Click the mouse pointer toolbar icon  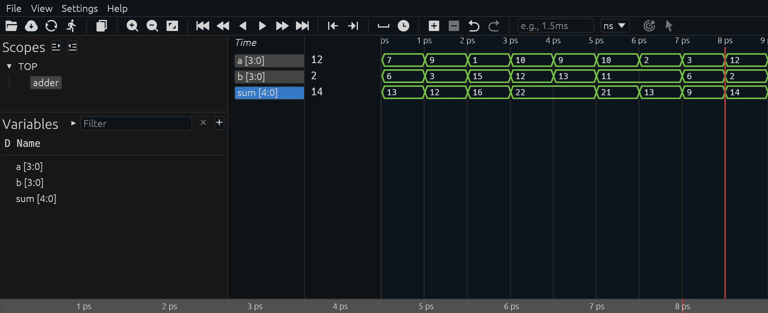pyautogui.click(x=669, y=26)
